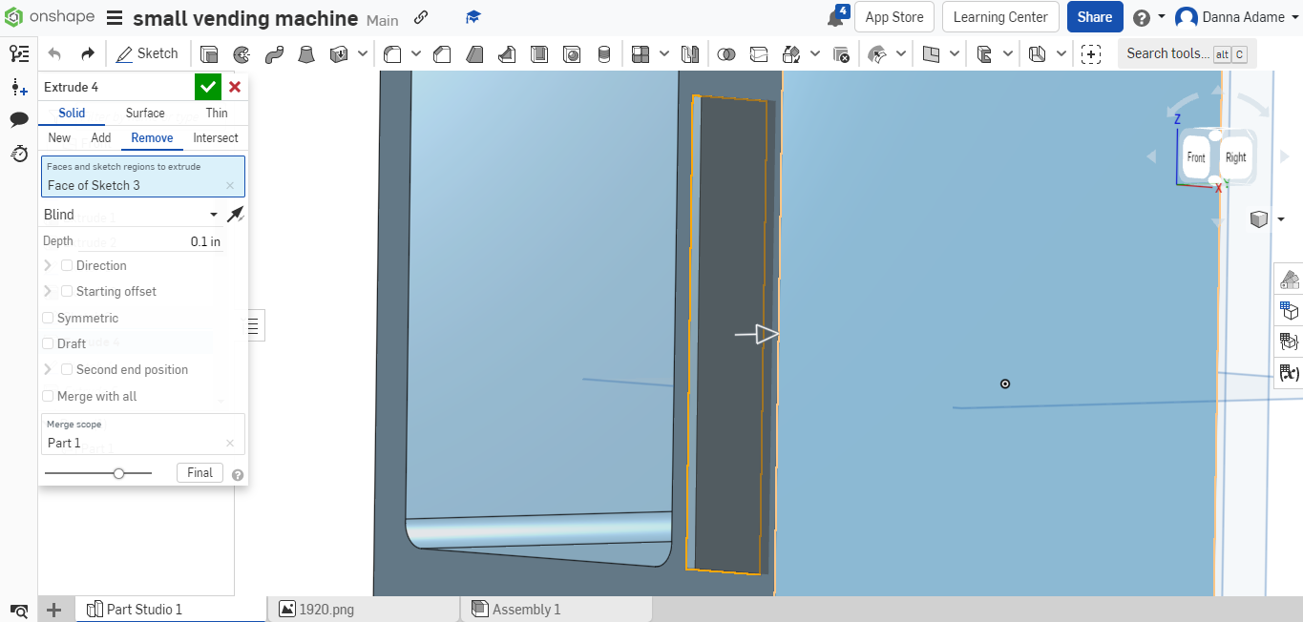Open the Sweep tool
The image size is (1303, 622).
[x=274, y=54]
